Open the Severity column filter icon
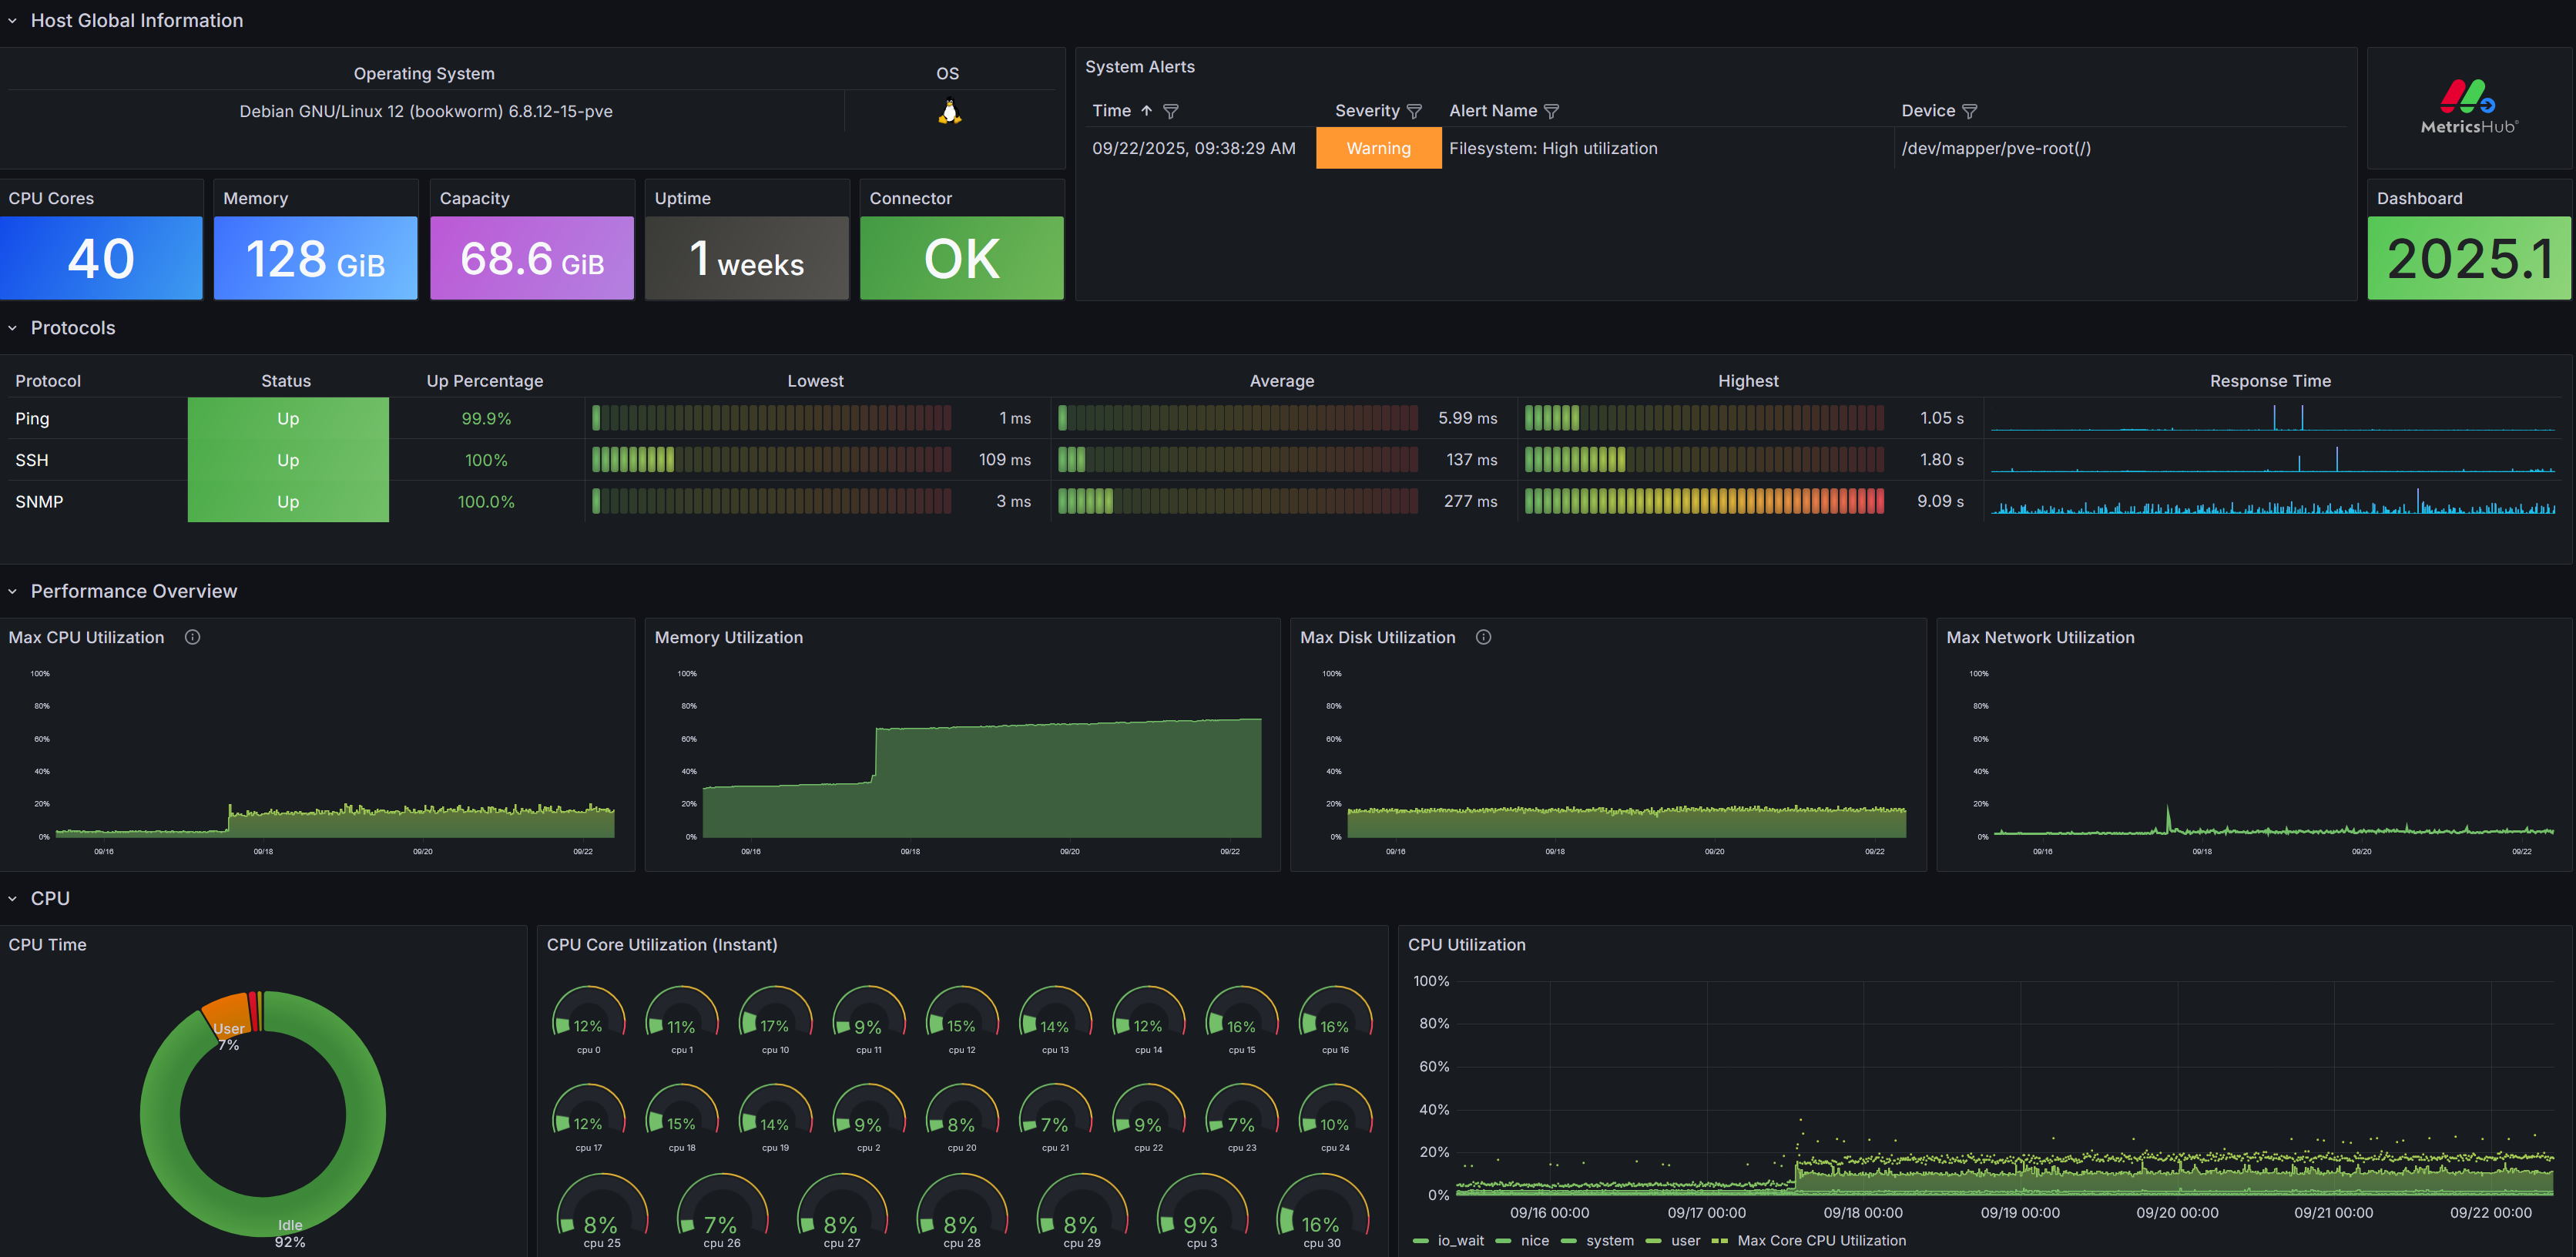The height and width of the screenshot is (1257, 2576). click(x=1414, y=111)
